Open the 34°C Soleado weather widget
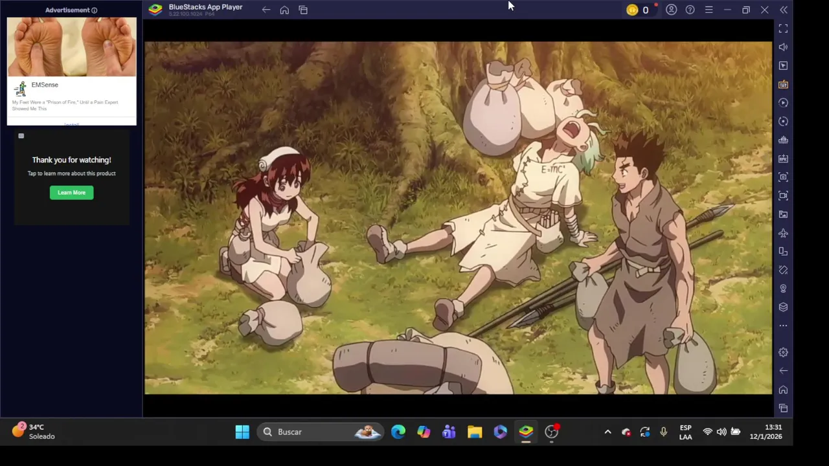Image resolution: width=829 pixels, height=466 pixels. [x=34, y=432]
